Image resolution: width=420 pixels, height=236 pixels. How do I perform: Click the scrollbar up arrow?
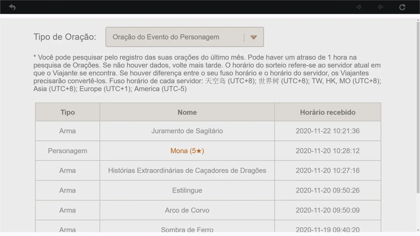[x=418, y=20]
